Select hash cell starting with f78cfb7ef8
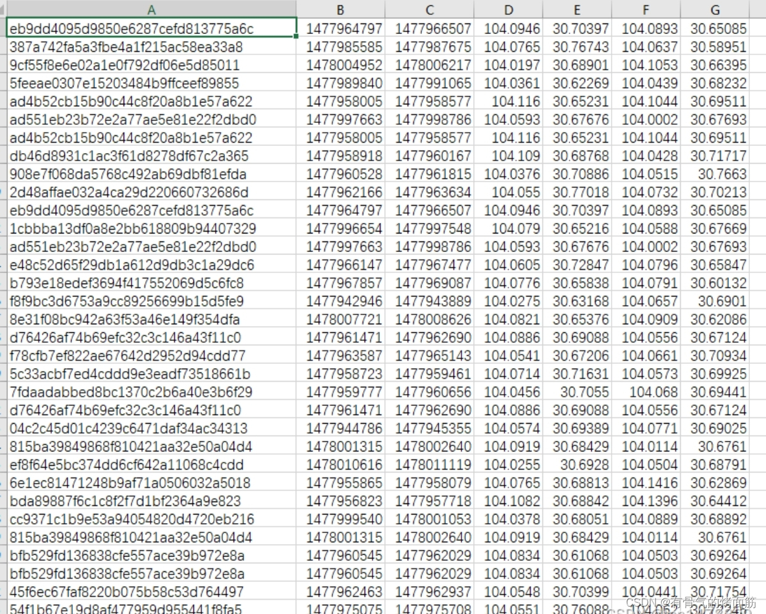Image resolution: width=766 pixels, height=614 pixels. pos(151,356)
